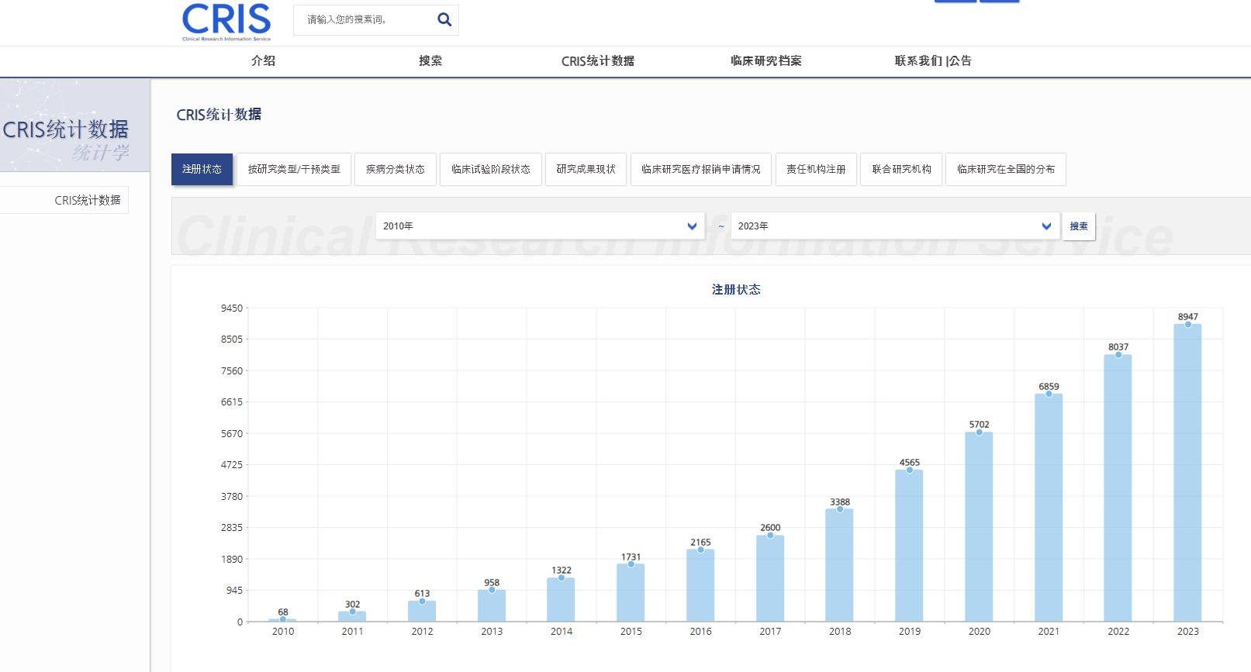Select the 注册状态 tab
Image resolution: width=1251 pixels, height=672 pixels.
click(x=202, y=169)
